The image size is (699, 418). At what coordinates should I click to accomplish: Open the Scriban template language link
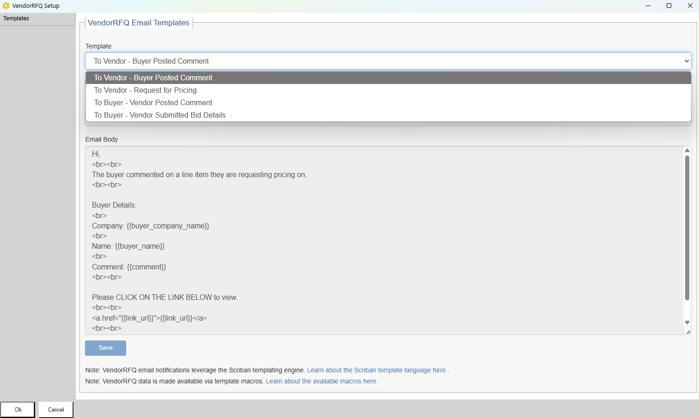point(376,370)
